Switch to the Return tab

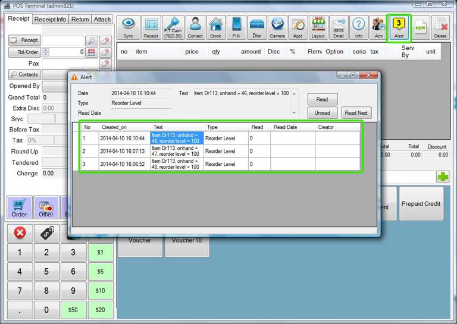tap(80, 19)
